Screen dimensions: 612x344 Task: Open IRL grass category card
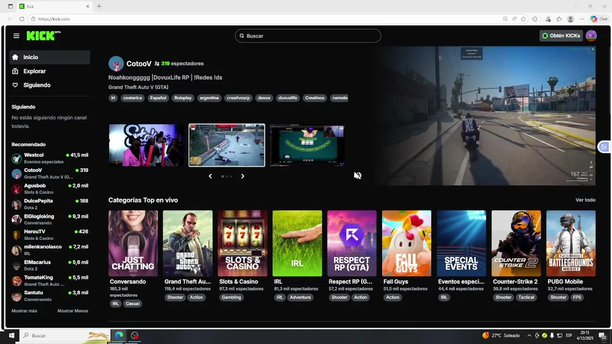click(x=297, y=243)
